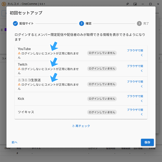The image size is (162, 162).
Task: Click Twitch's ログインしていません status chip
Action: click(x=102, y=69)
